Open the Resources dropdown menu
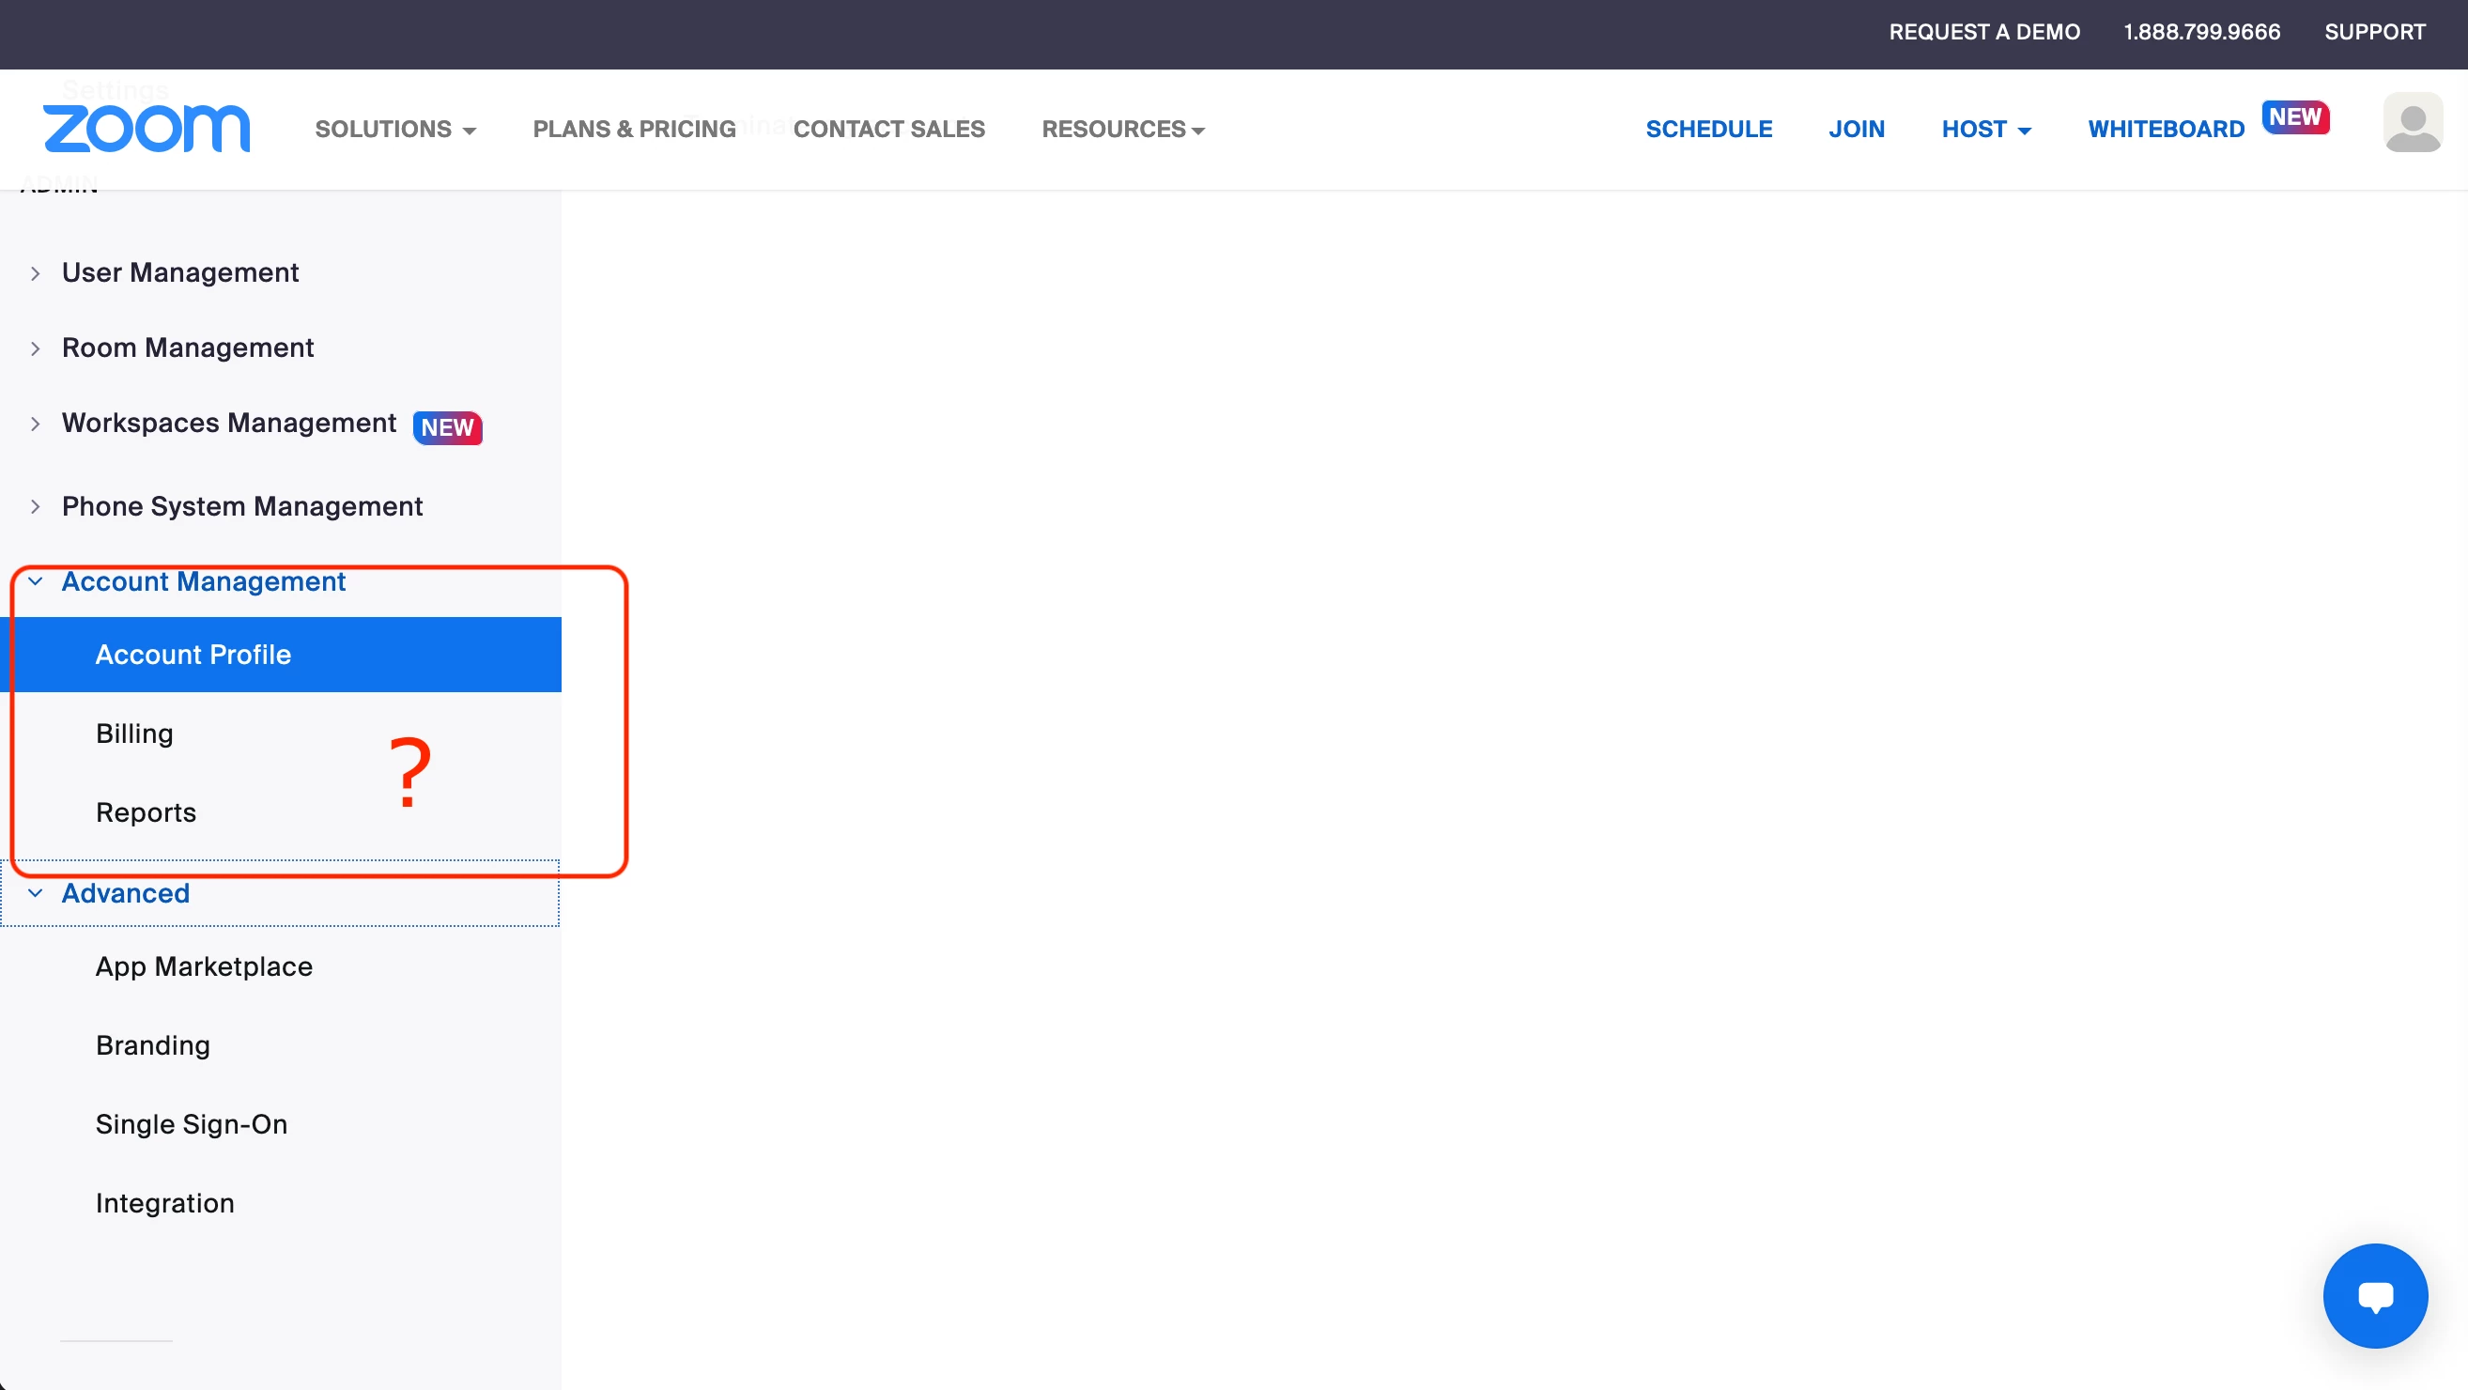Screen dimensions: 2468x1390 [1122, 129]
